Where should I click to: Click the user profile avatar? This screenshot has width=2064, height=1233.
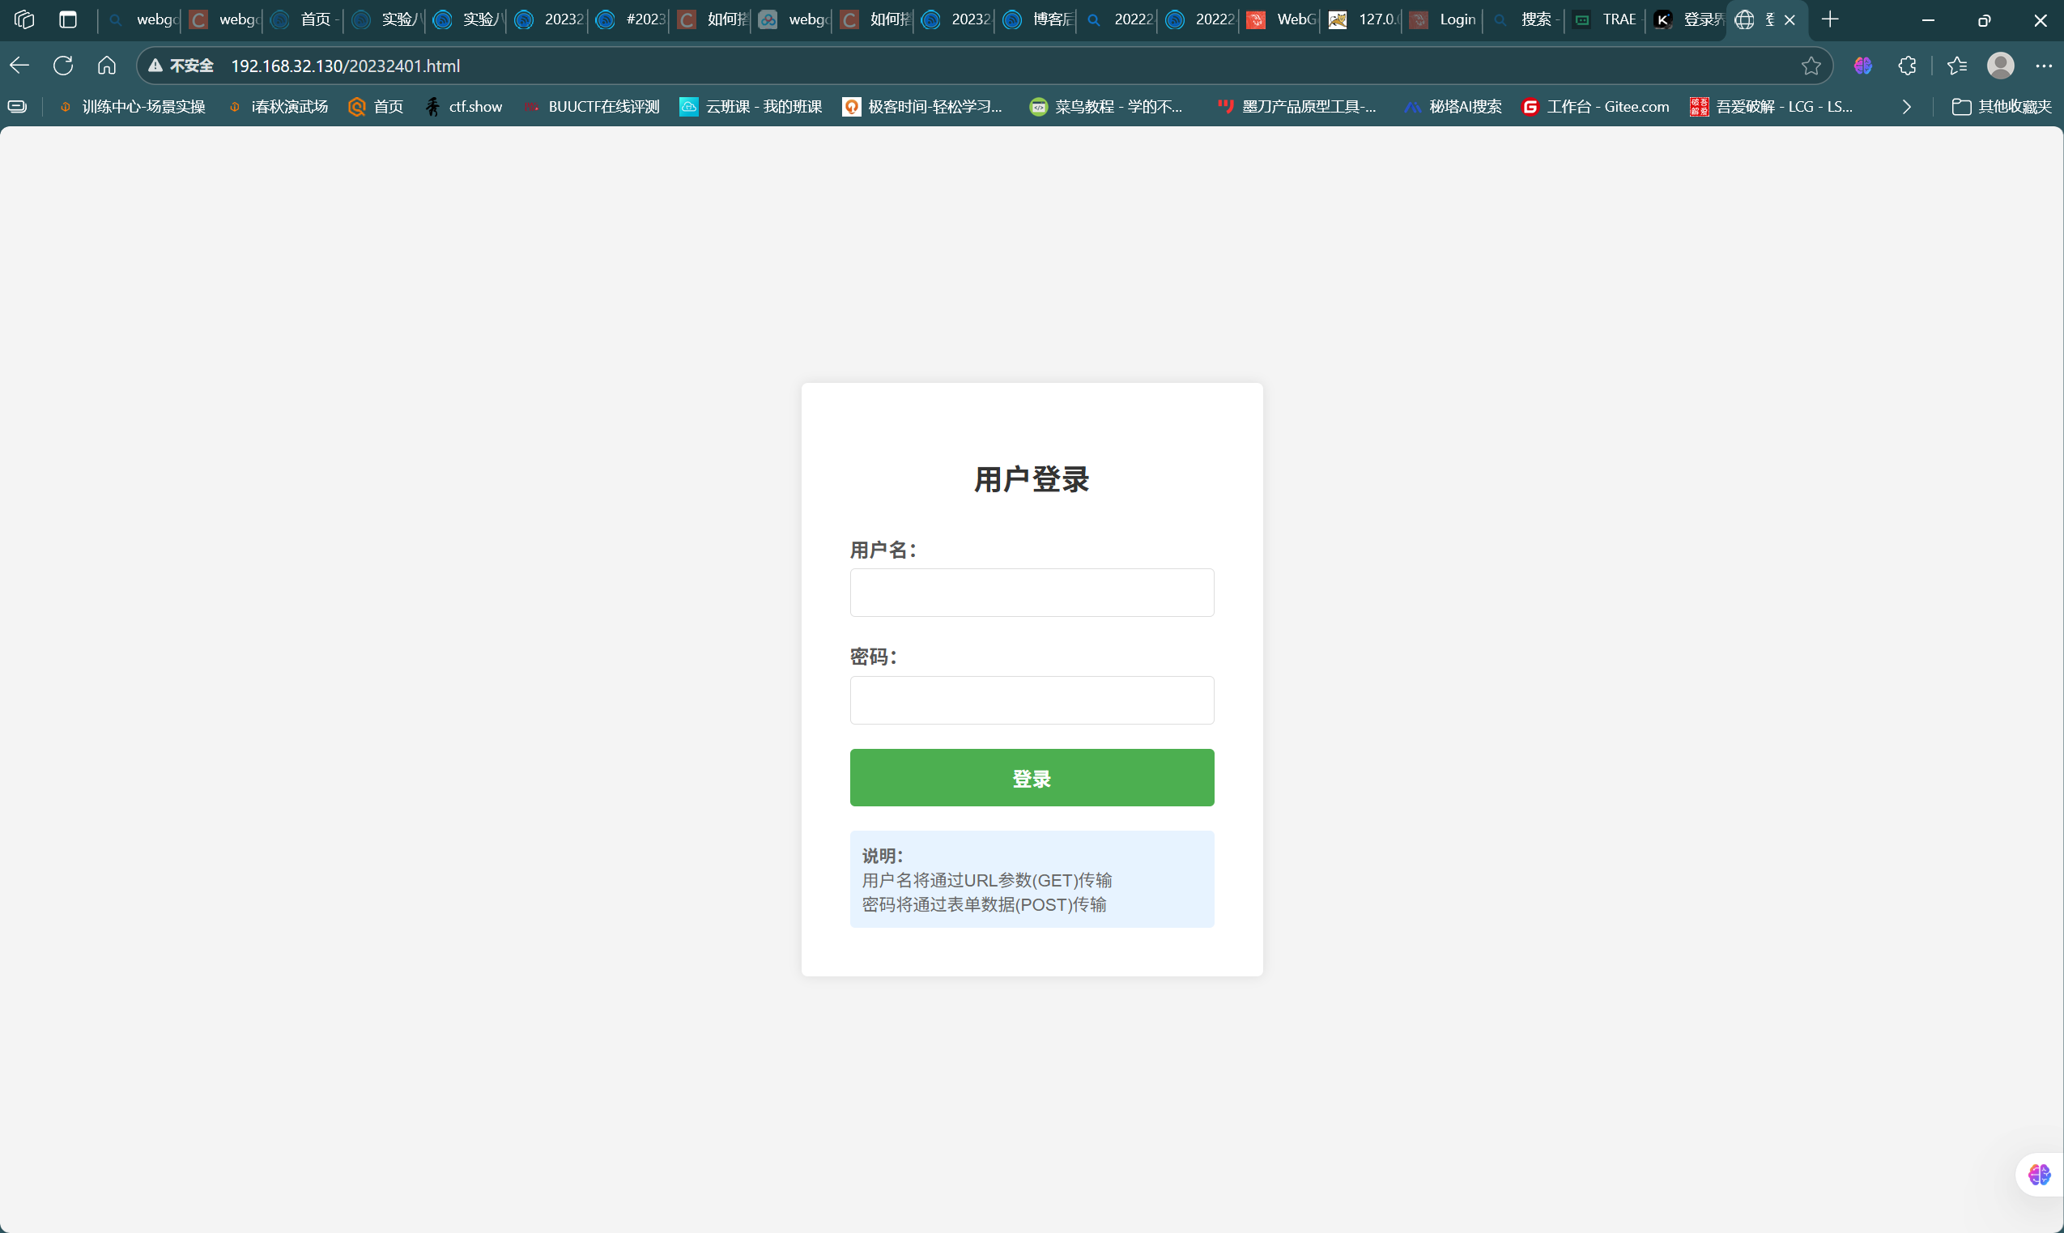tap(2000, 66)
